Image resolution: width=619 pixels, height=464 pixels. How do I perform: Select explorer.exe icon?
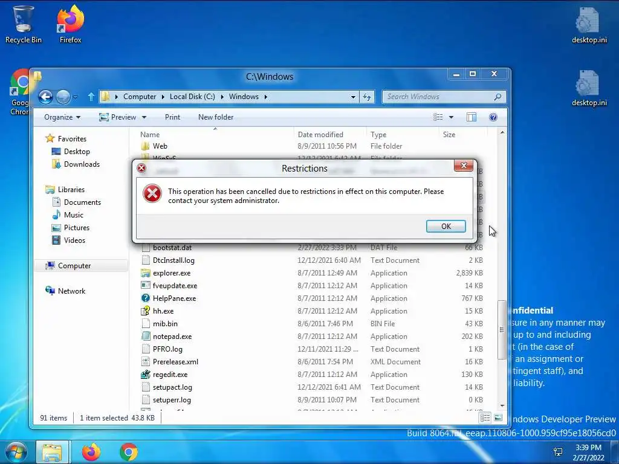146,273
